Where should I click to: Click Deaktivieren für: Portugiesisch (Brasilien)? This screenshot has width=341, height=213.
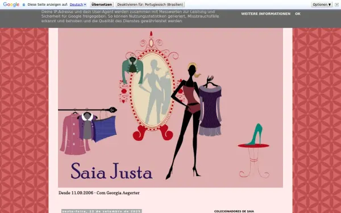(x=150, y=5)
